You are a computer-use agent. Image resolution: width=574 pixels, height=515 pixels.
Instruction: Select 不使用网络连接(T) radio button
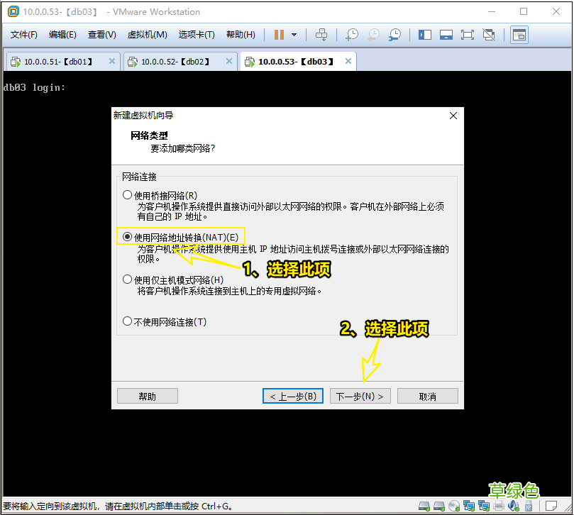point(127,322)
